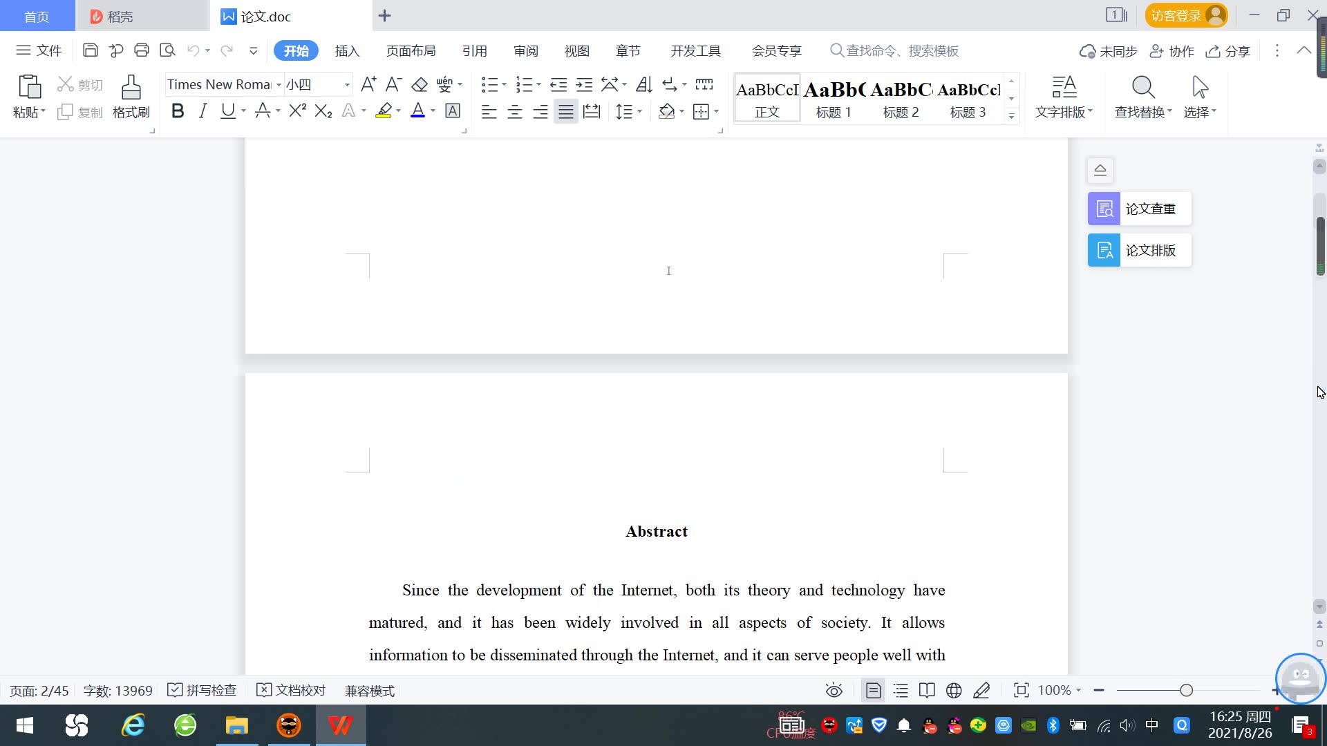Run 文档校对 from the status bar
1327x746 pixels.
click(x=290, y=690)
